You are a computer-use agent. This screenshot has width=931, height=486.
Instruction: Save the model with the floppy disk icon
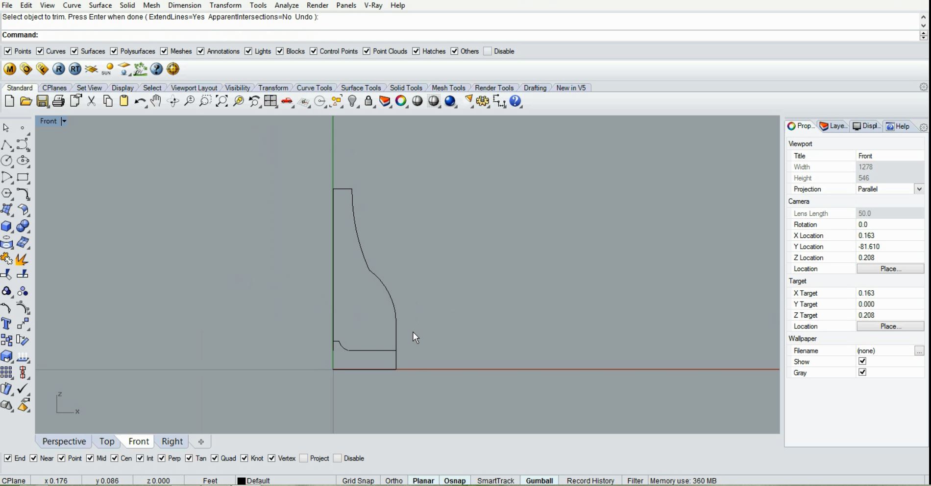pos(43,101)
